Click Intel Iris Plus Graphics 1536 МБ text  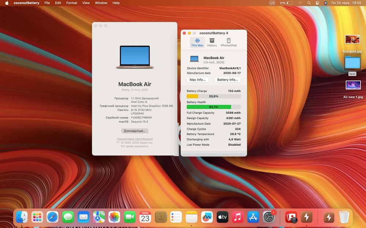[152, 106]
